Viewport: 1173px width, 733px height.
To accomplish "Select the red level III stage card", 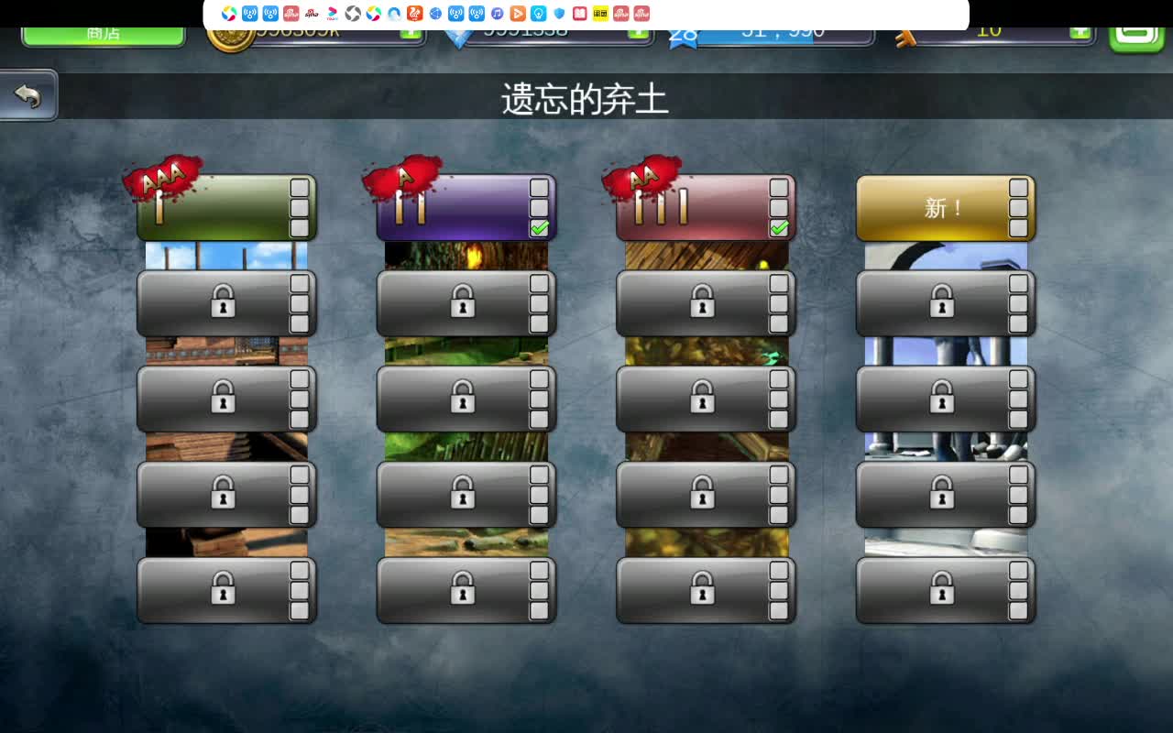I will 706,208.
